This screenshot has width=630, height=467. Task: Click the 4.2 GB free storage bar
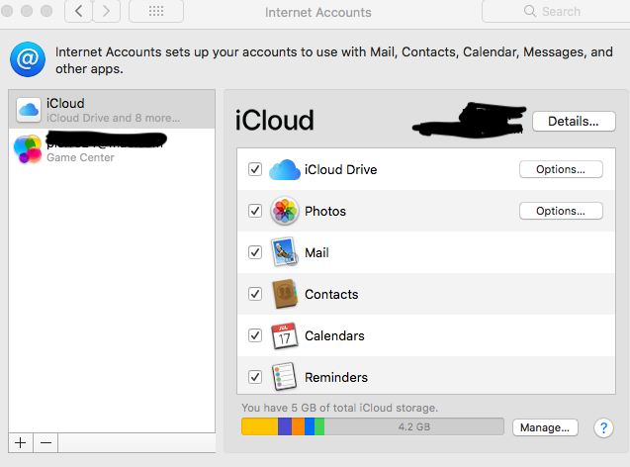pyautogui.click(x=413, y=426)
